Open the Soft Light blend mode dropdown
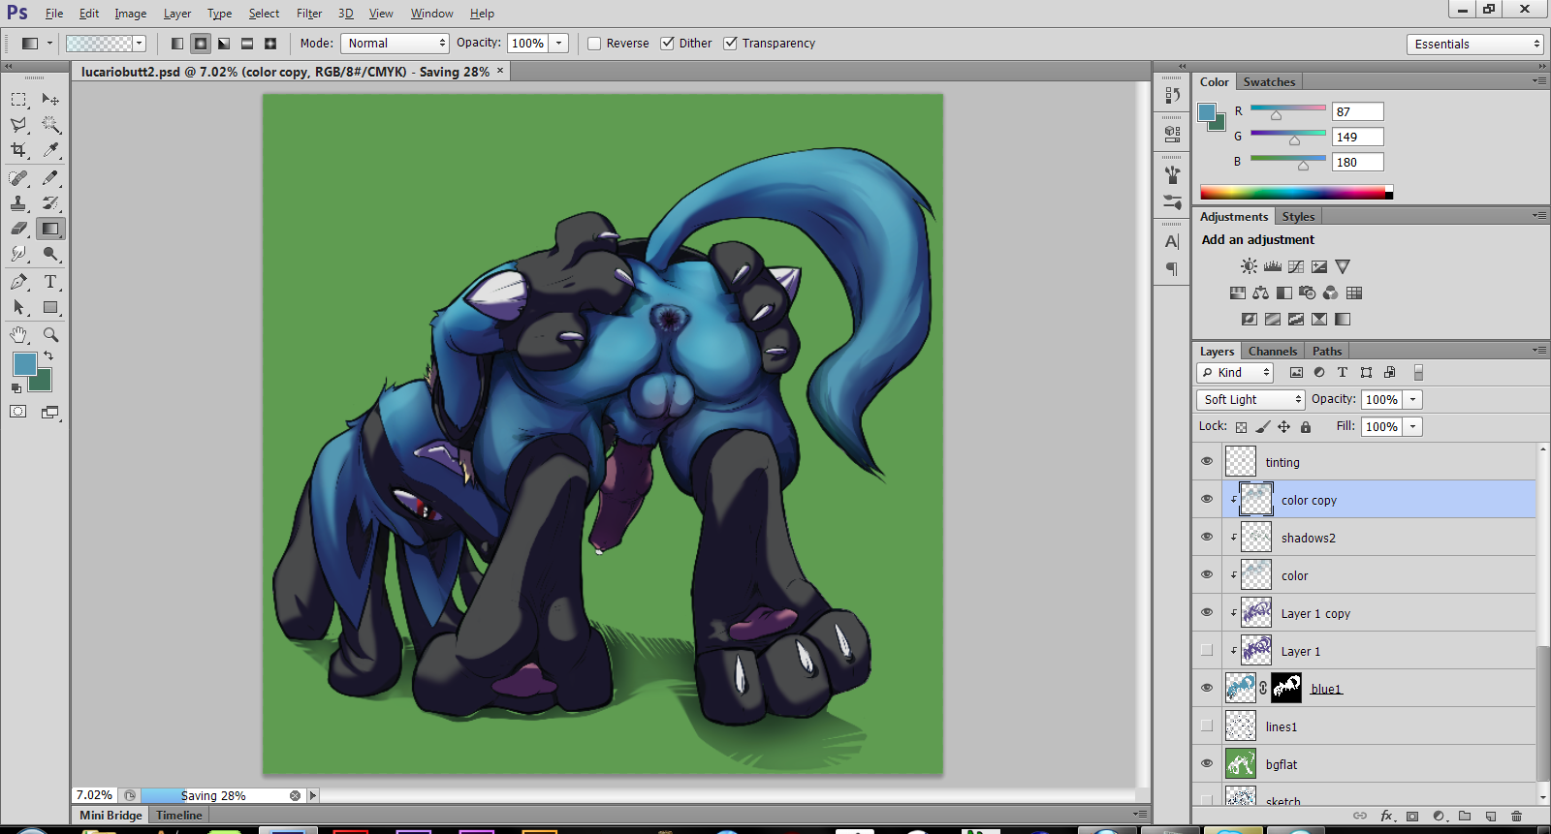Image resolution: width=1551 pixels, height=834 pixels. tap(1250, 400)
